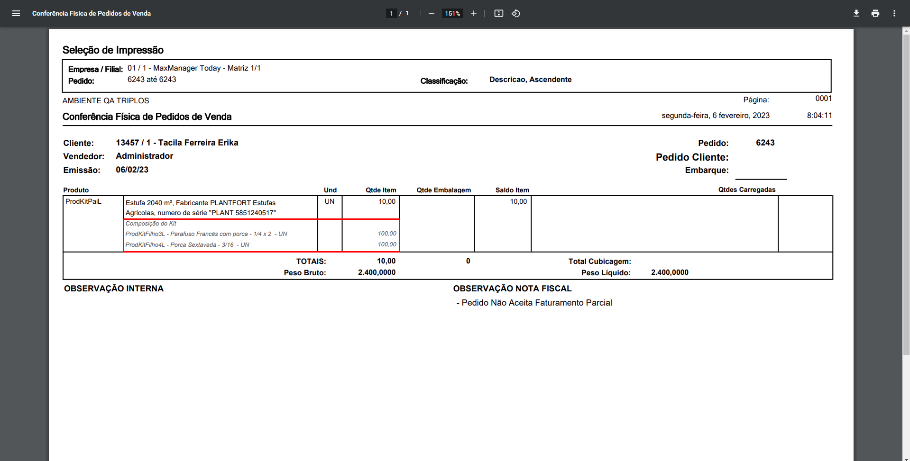Click vendor name 'Administrador'
The height and width of the screenshot is (461, 910).
[x=144, y=156]
